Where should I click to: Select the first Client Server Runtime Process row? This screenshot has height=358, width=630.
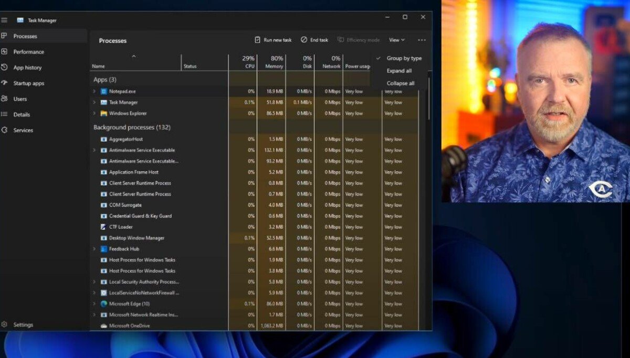(254, 183)
